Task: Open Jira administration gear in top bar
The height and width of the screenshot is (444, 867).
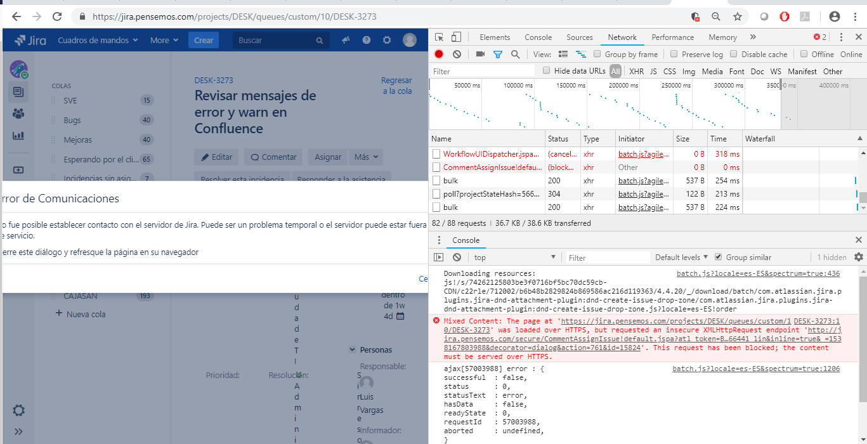Action: click(x=386, y=40)
